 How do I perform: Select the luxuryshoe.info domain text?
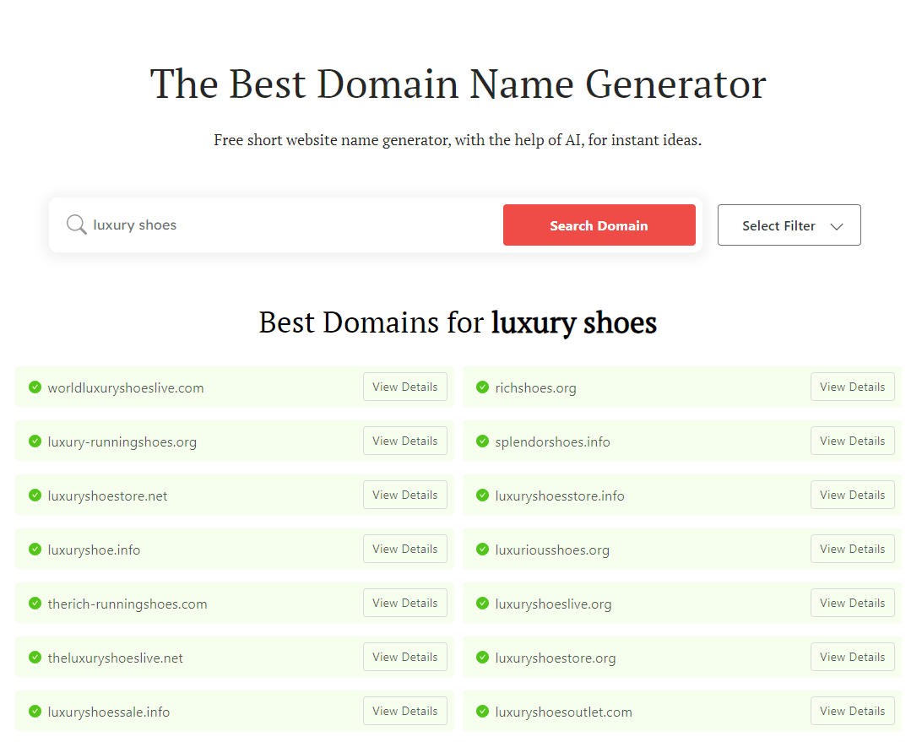tap(94, 550)
